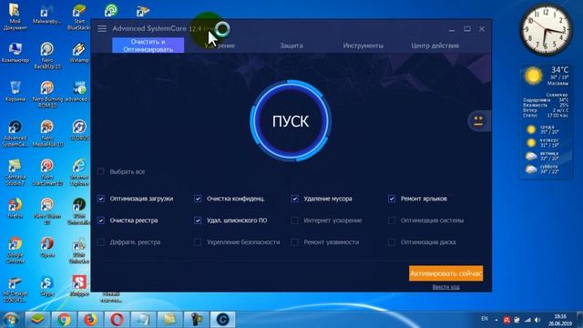Open Nero BackItUp 10 shortcut
The image size is (583, 328).
47,55
